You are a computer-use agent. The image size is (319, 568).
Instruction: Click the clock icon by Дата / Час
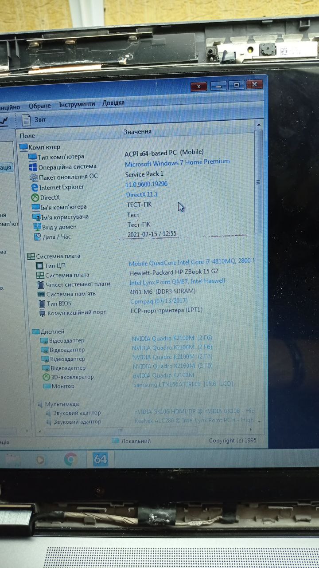pos(38,237)
